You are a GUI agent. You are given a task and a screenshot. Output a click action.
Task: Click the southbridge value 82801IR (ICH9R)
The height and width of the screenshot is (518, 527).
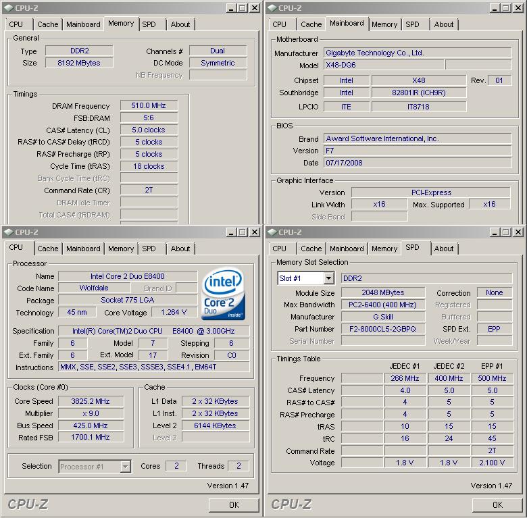tap(419, 93)
